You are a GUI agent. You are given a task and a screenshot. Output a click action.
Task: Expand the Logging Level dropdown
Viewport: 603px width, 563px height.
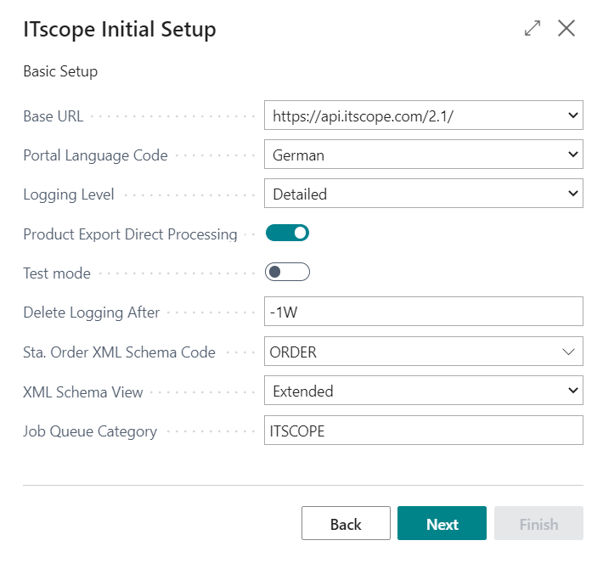click(423, 194)
